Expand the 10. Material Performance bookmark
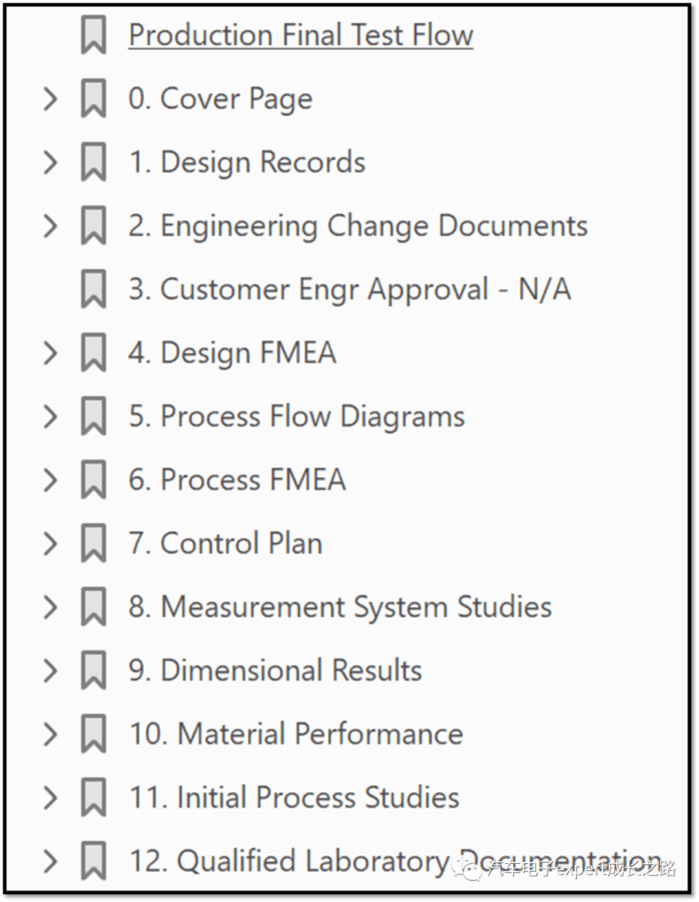The width and height of the screenshot is (699, 902). pyautogui.click(x=50, y=734)
